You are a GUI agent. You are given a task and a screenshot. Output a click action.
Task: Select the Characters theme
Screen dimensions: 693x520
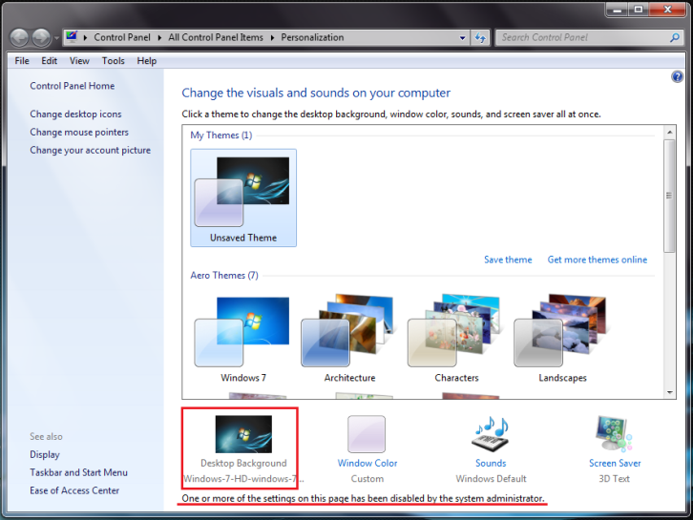pyautogui.click(x=456, y=340)
